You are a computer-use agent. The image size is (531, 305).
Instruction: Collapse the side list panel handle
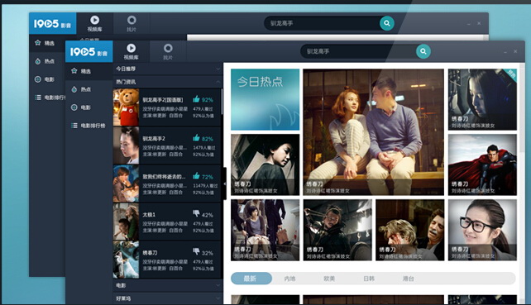click(224, 183)
